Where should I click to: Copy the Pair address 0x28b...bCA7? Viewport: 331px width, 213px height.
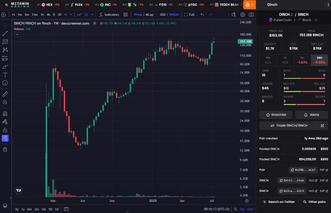[303, 170]
